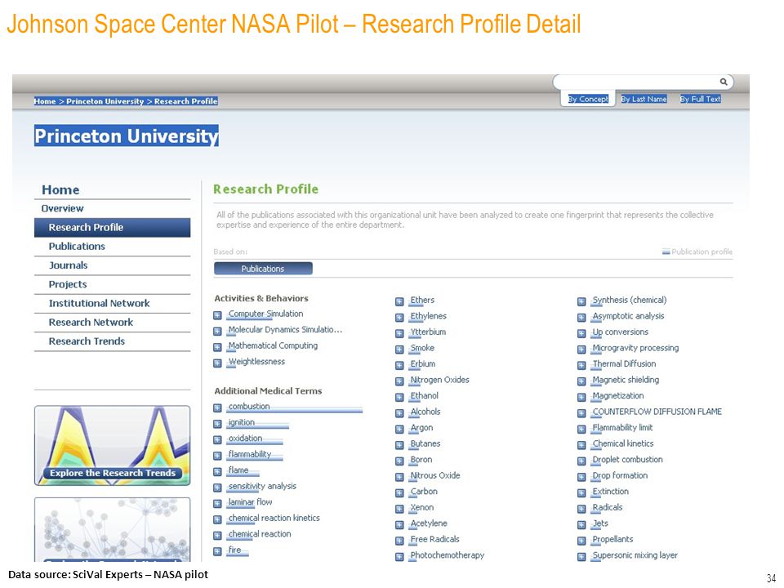Expand the Mathematical Computing plus icon
This screenshot has width=784, height=588.
point(217,348)
